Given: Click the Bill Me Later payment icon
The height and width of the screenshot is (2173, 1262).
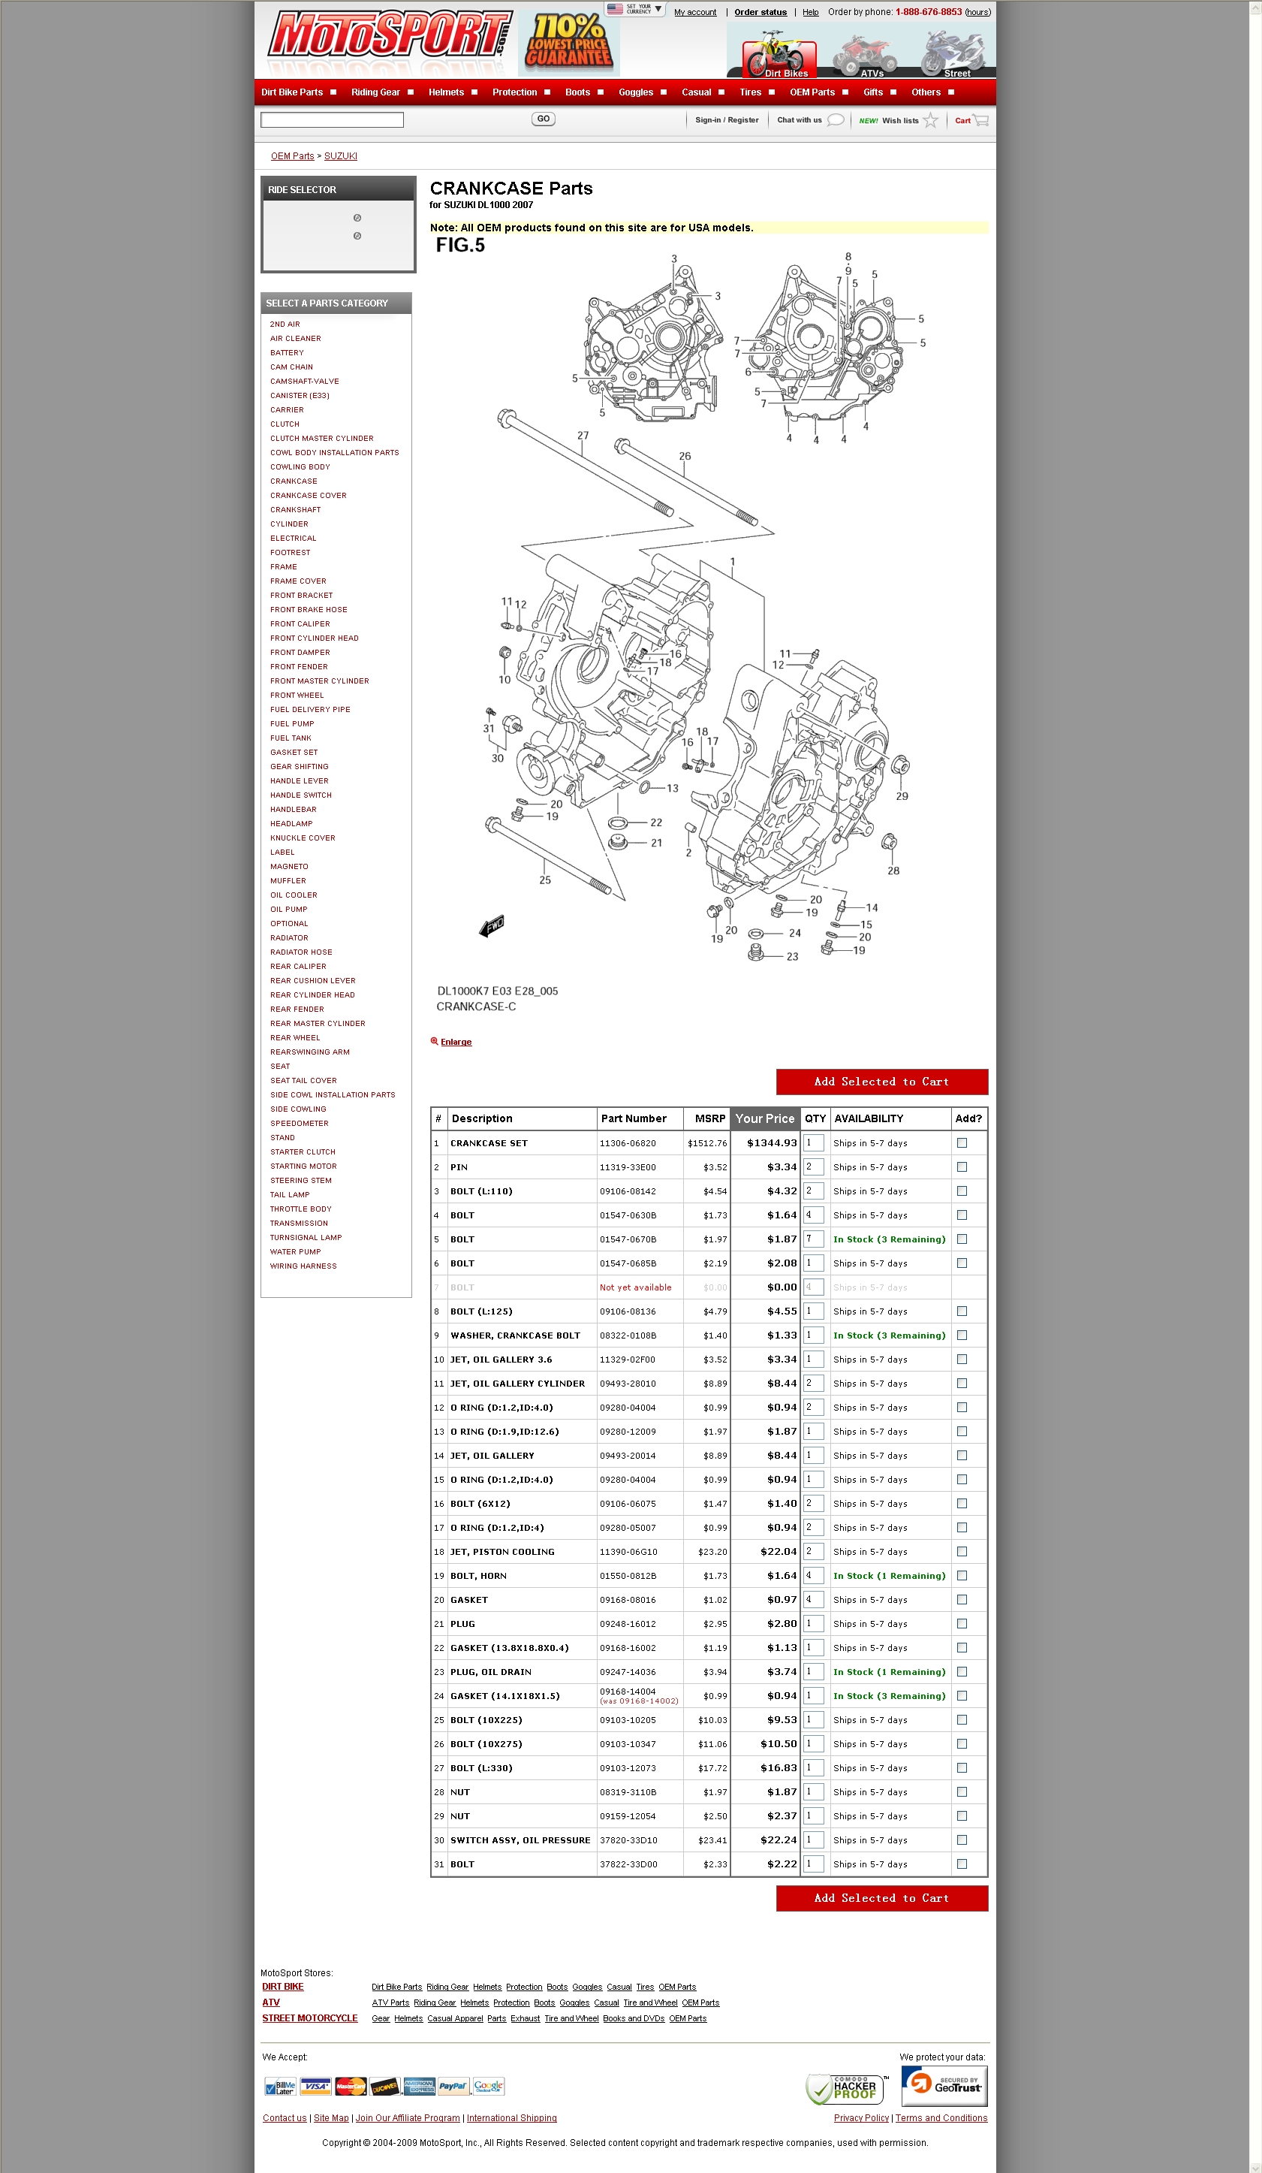Looking at the screenshot, I should pos(280,2087).
